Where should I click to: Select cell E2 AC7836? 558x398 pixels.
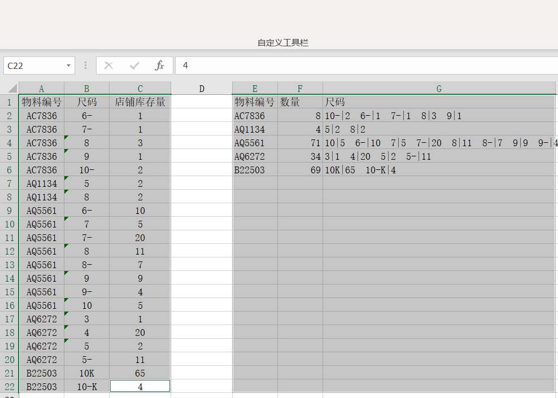pos(255,116)
